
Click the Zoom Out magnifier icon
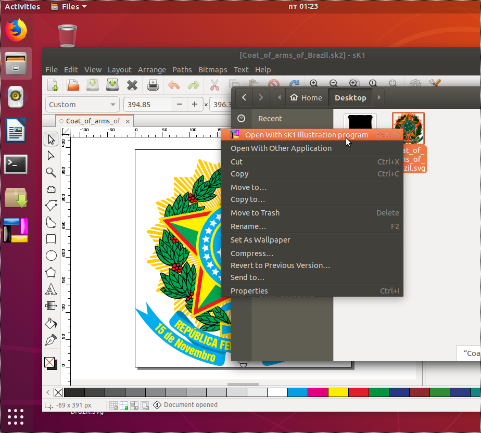coord(334,83)
